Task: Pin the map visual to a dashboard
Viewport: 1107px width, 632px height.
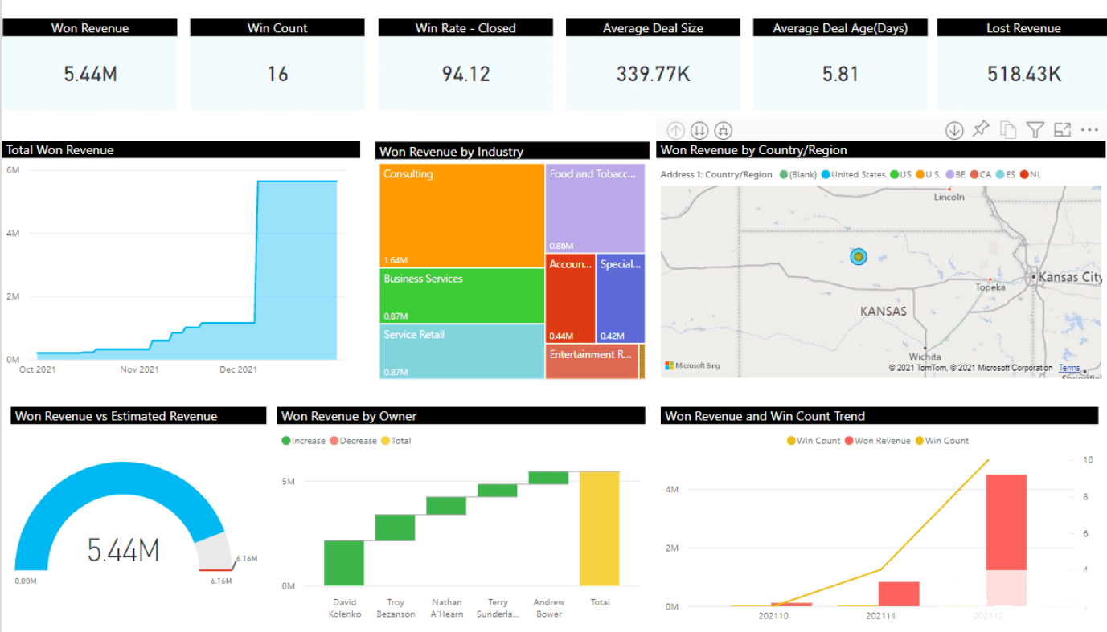Action: click(980, 129)
